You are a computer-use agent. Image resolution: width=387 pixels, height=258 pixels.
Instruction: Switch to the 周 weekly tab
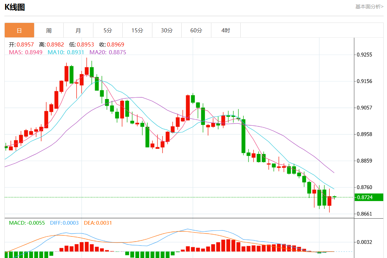[49, 30]
